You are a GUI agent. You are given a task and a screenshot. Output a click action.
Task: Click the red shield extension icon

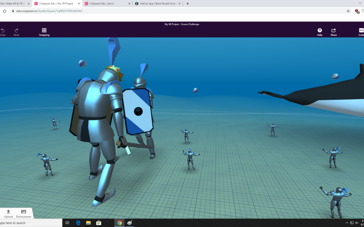tap(357, 11)
